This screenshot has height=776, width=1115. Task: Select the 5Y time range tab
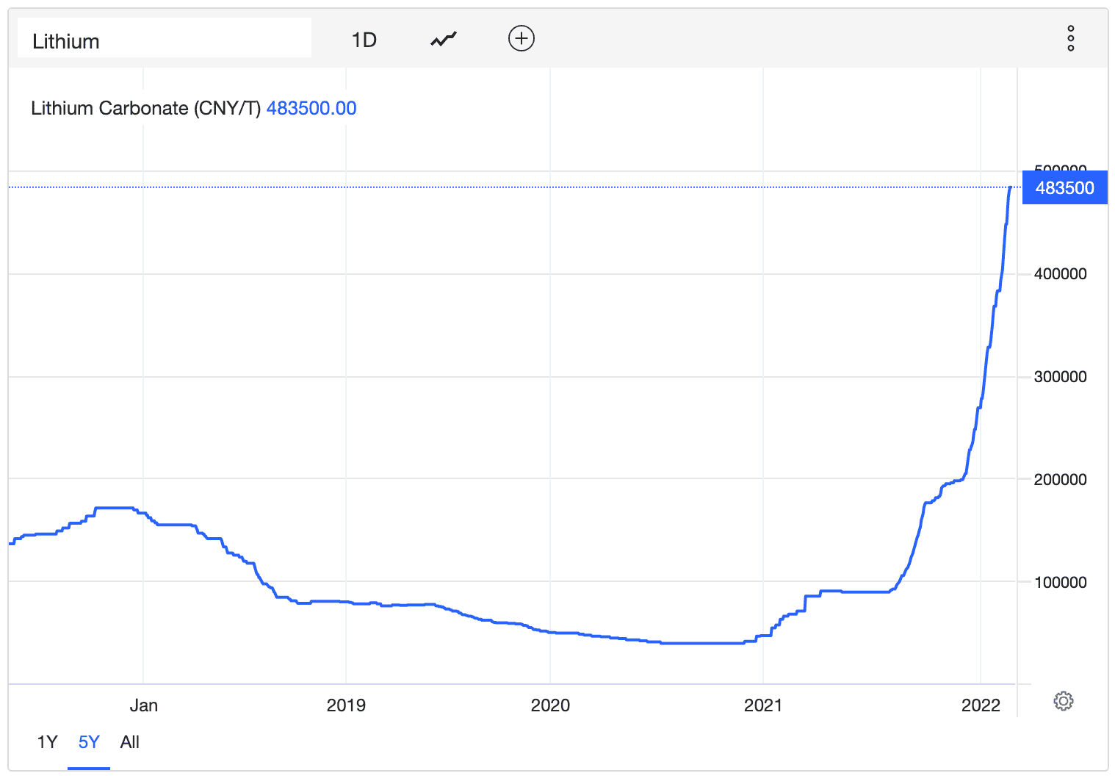pos(89,742)
